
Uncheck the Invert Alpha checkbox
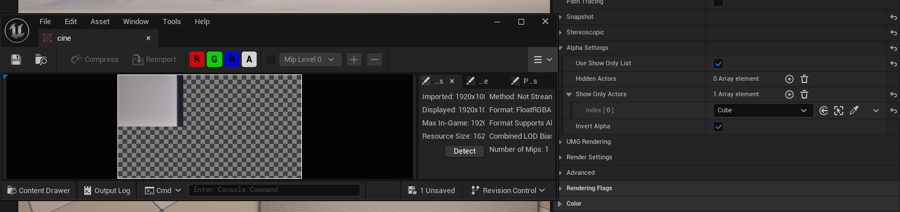(718, 127)
